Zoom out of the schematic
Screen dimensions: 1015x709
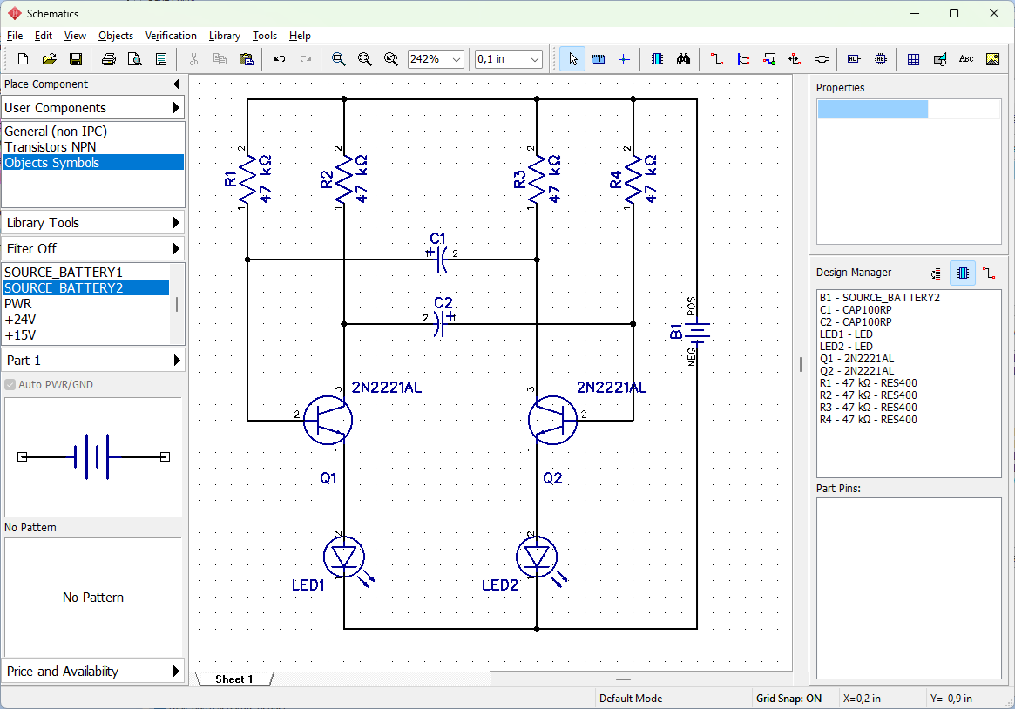tap(364, 59)
